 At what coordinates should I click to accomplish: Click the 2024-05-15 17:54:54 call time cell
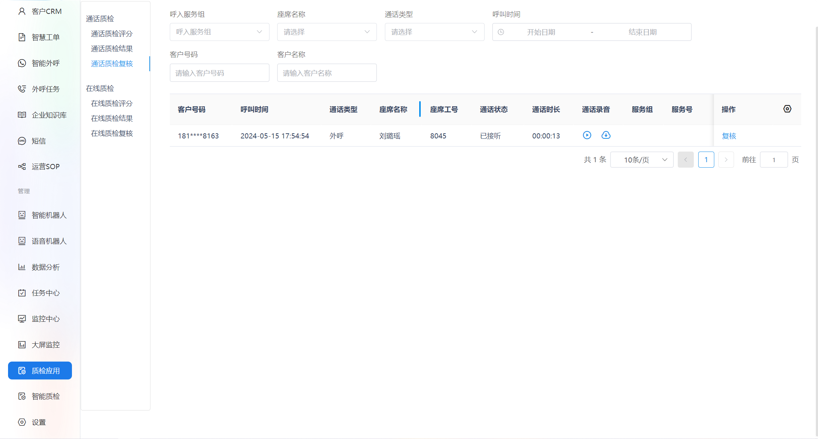275,136
